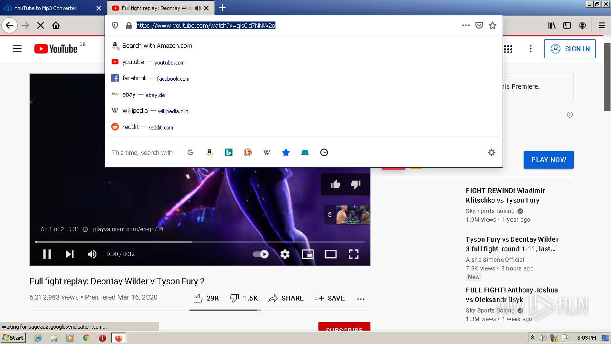
Task: Enable the miniplayer mode
Action: pyautogui.click(x=308, y=254)
